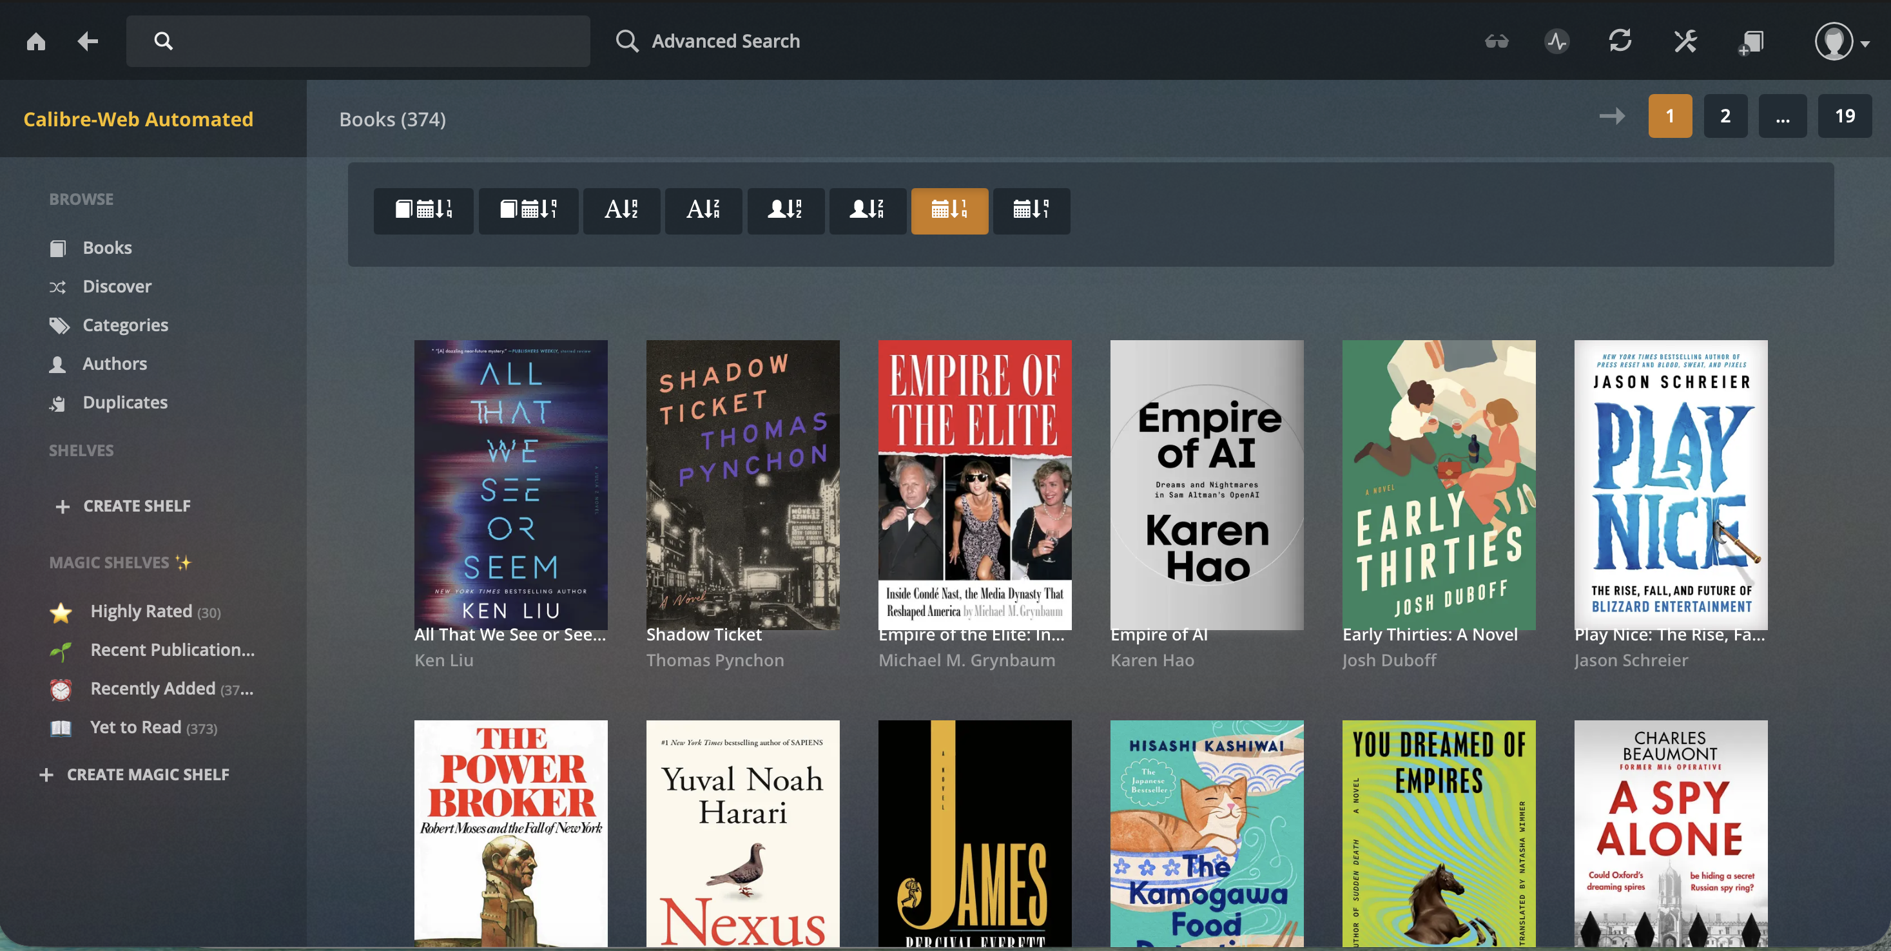The width and height of the screenshot is (1891, 951).
Task: Click the next page right arrow
Action: pos(1612,116)
